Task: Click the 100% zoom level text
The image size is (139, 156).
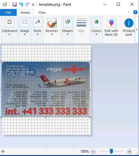Action: pyautogui.click(x=85, y=152)
